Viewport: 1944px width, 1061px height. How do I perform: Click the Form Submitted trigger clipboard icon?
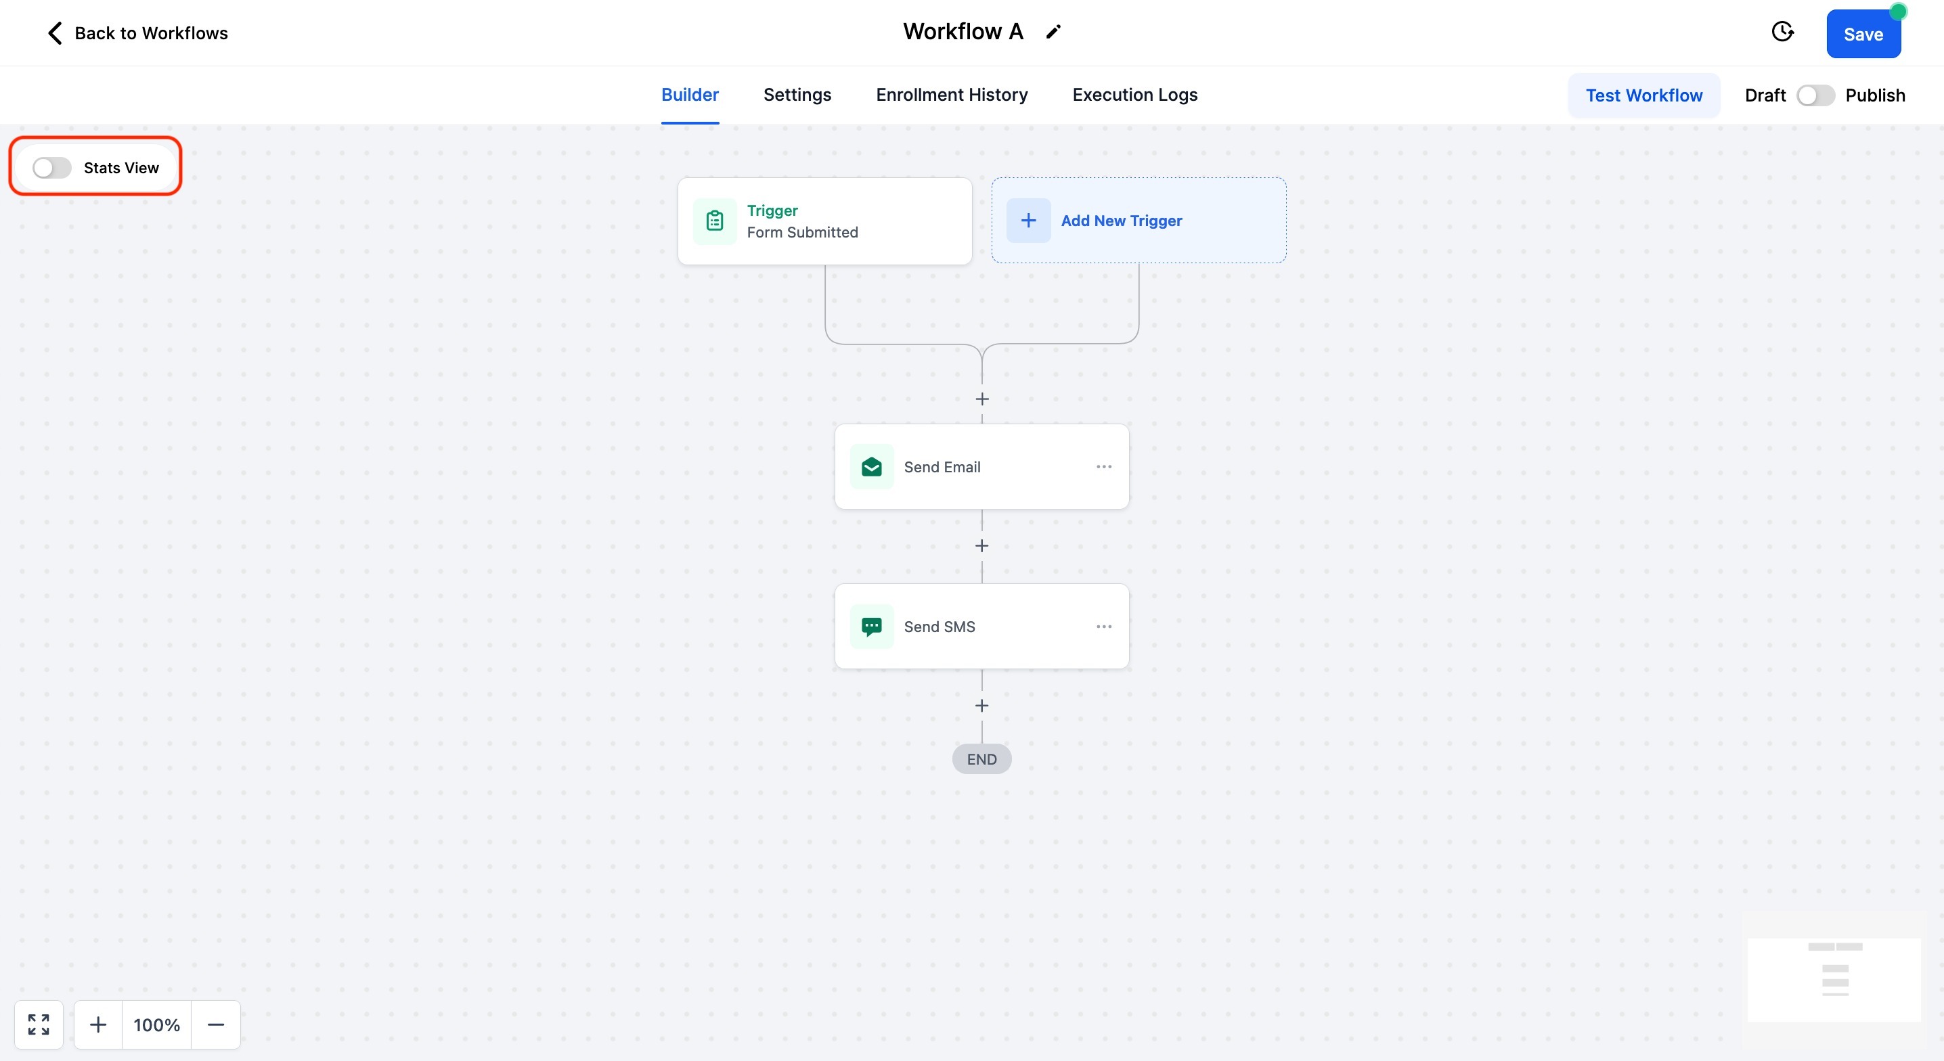(715, 221)
